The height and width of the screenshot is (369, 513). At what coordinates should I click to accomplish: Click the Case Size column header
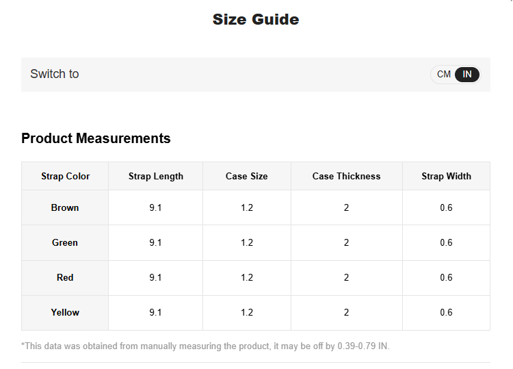click(x=247, y=176)
